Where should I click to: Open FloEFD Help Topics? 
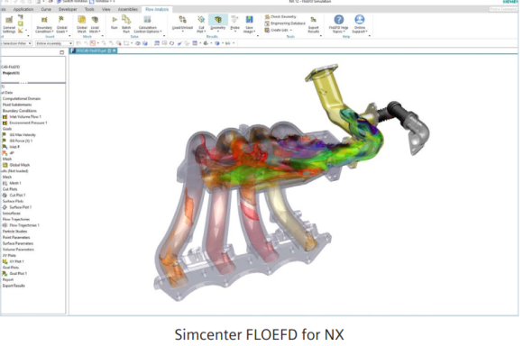click(338, 24)
